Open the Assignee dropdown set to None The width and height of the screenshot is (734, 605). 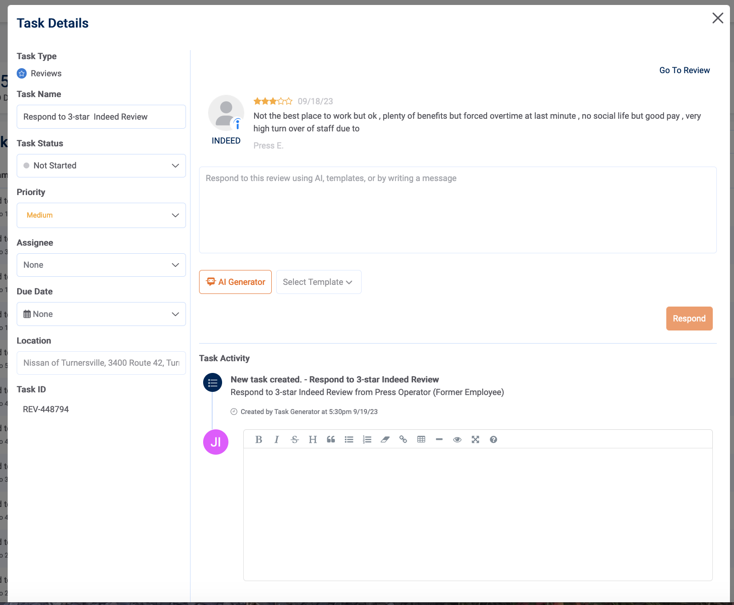point(101,265)
